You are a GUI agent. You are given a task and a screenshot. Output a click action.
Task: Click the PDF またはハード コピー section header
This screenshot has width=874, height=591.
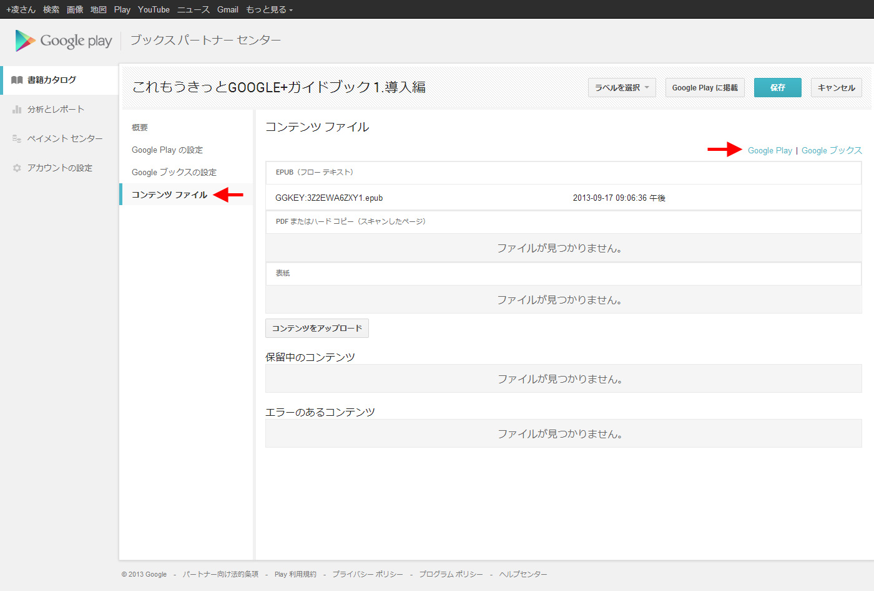point(564,221)
